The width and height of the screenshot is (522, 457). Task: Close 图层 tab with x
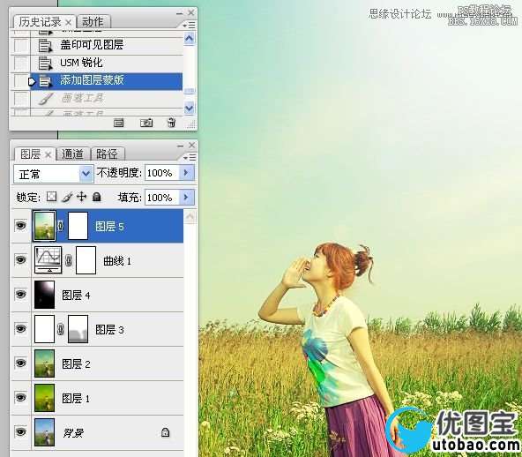[x=48, y=155]
